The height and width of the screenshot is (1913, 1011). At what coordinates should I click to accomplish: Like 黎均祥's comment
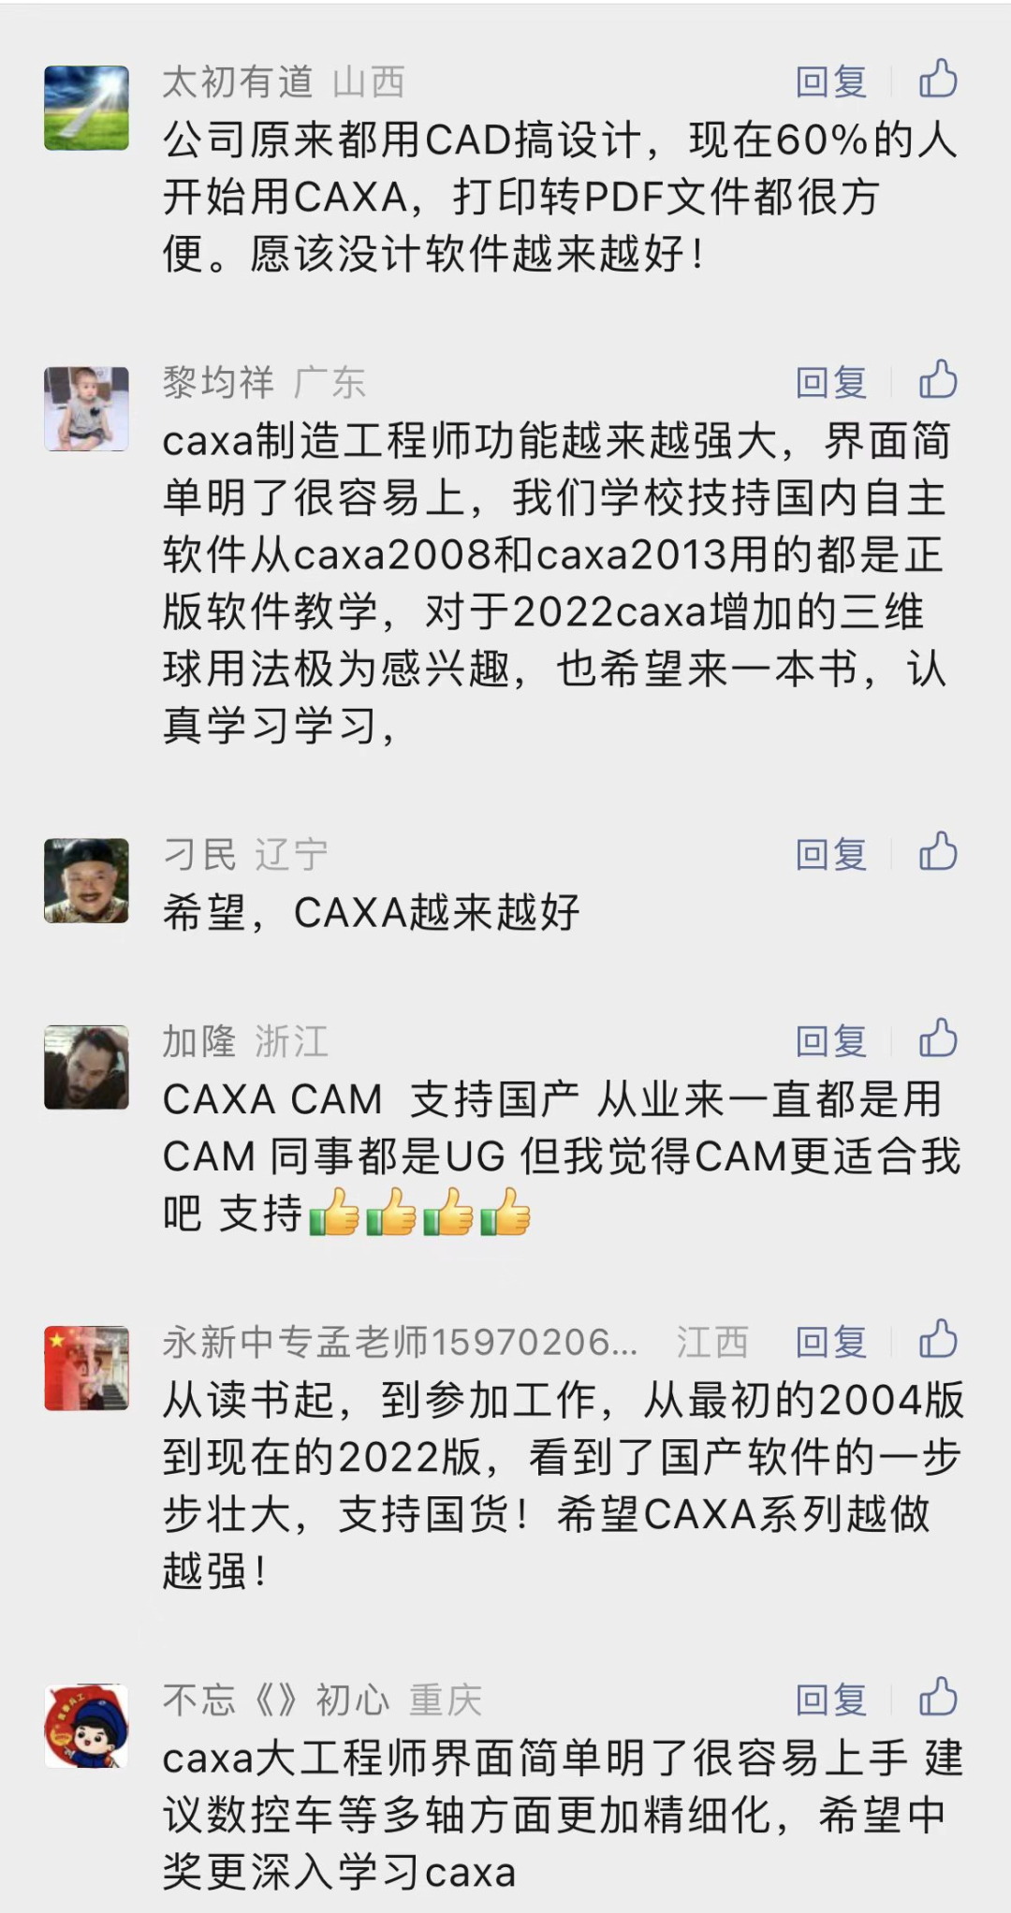click(938, 381)
